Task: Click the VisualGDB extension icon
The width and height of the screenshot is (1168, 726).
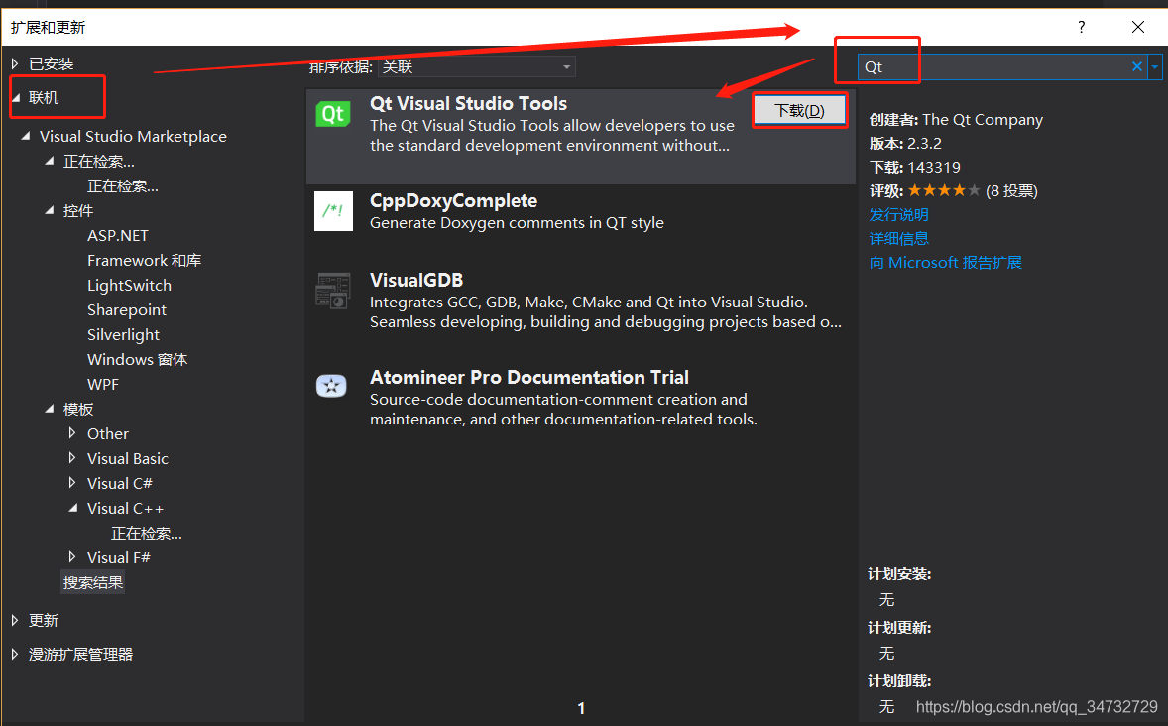Action: pyautogui.click(x=333, y=291)
